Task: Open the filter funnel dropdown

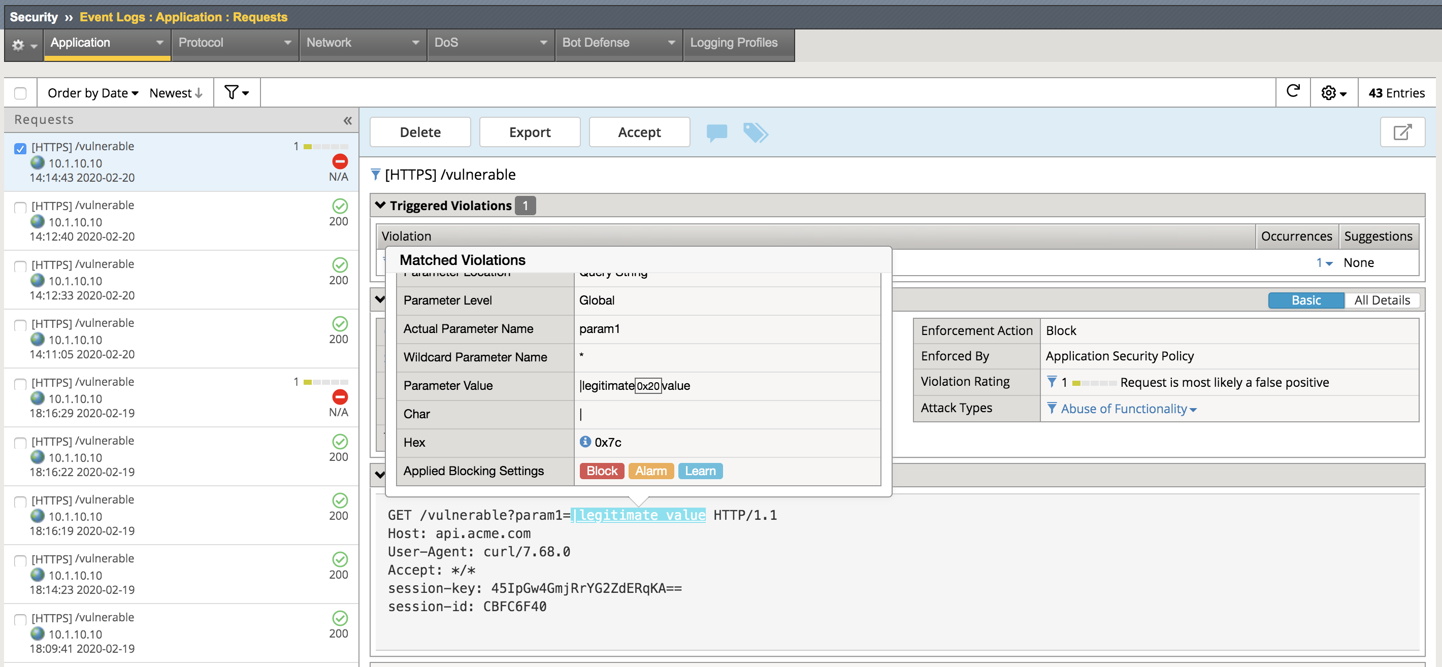Action: [236, 92]
